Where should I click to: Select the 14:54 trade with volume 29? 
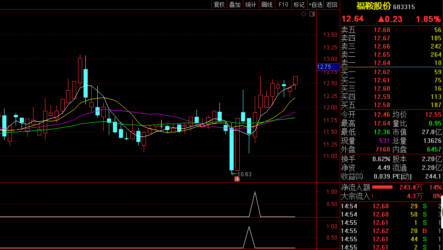[391, 207]
